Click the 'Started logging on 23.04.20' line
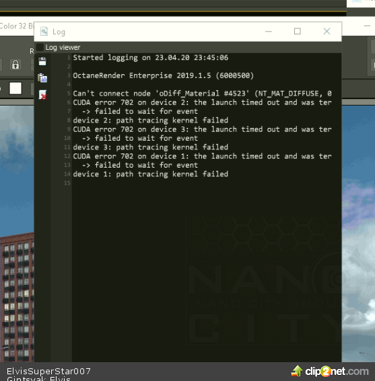Viewport: 375px width, 381px height. (151, 58)
